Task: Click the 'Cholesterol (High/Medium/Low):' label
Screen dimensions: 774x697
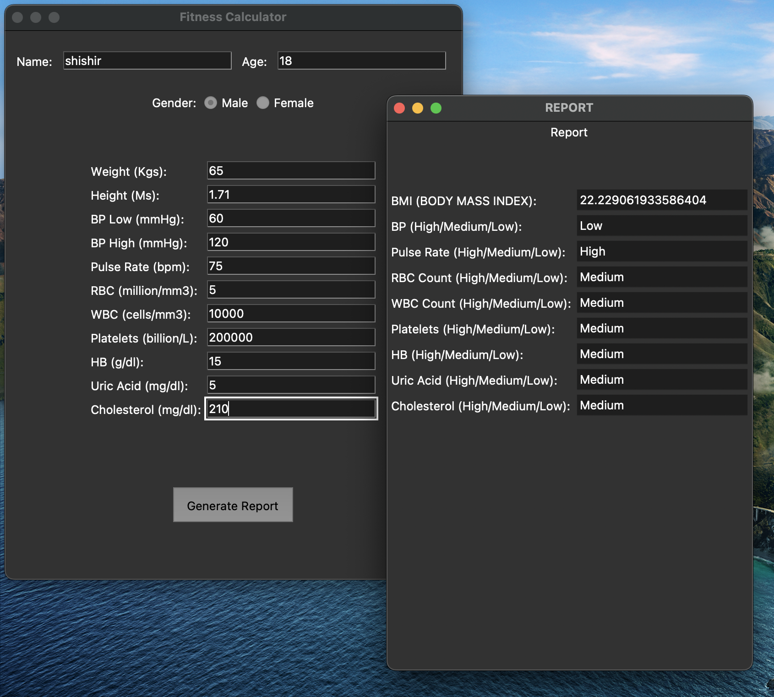Action: click(481, 406)
